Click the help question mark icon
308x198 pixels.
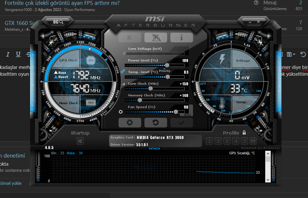[256, 3]
